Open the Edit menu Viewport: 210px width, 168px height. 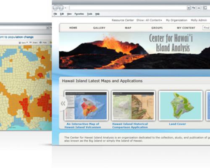(62, 14)
